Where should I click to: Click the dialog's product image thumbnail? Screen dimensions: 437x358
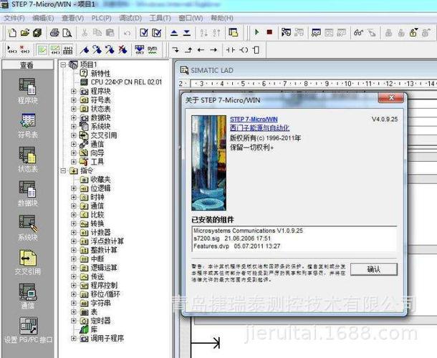[208, 163]
